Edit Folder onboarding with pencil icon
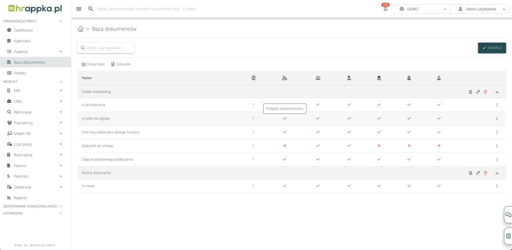This screenshot has width=512, height=250. pyautogui.click(x=477, y=92)
